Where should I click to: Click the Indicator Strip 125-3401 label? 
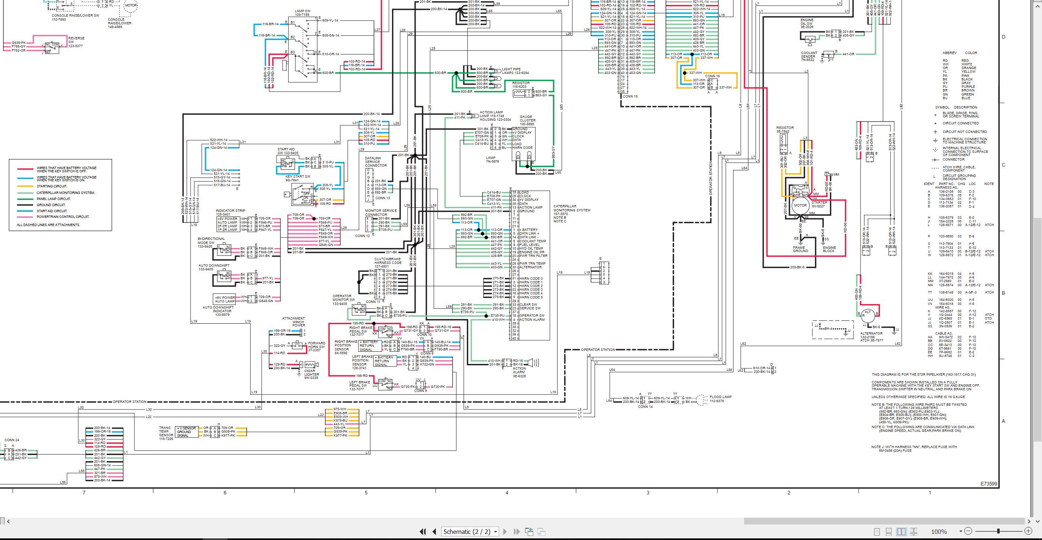(230, 212)
